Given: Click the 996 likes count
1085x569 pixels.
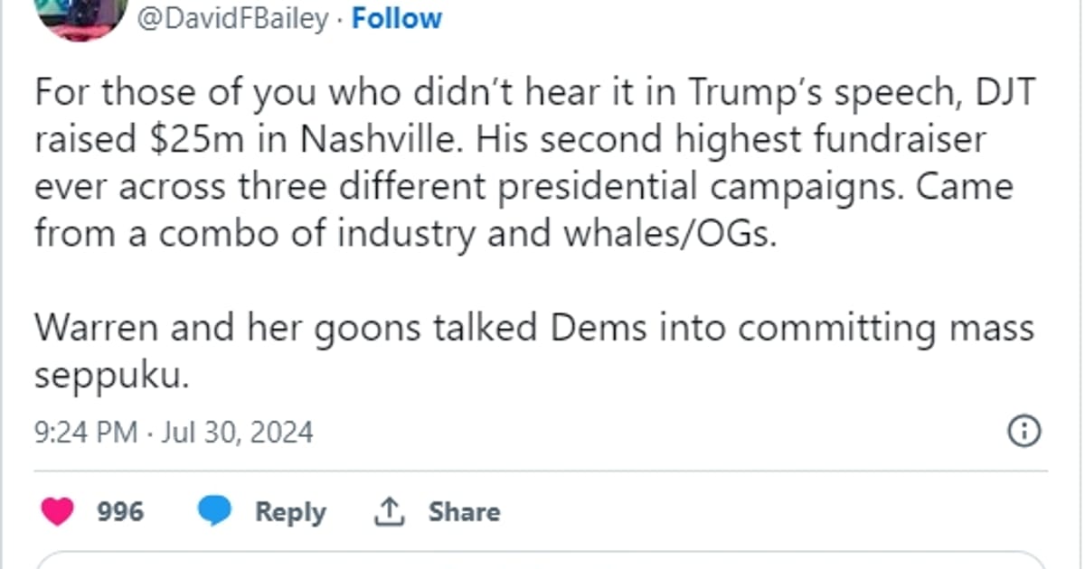Looking at the screenshot, I should 120,511.
